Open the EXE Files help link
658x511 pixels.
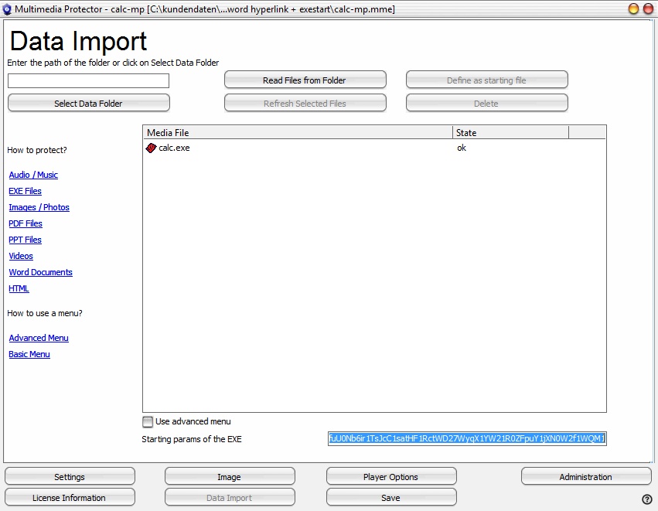[26, 191]
